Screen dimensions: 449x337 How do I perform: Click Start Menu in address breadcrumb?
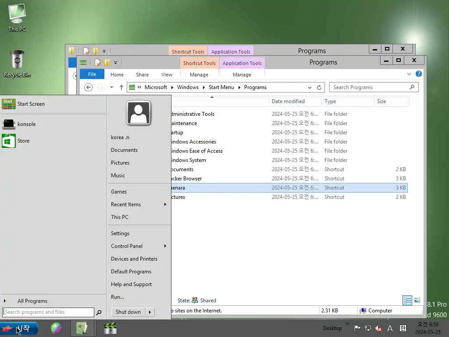[x=221, y=87]
